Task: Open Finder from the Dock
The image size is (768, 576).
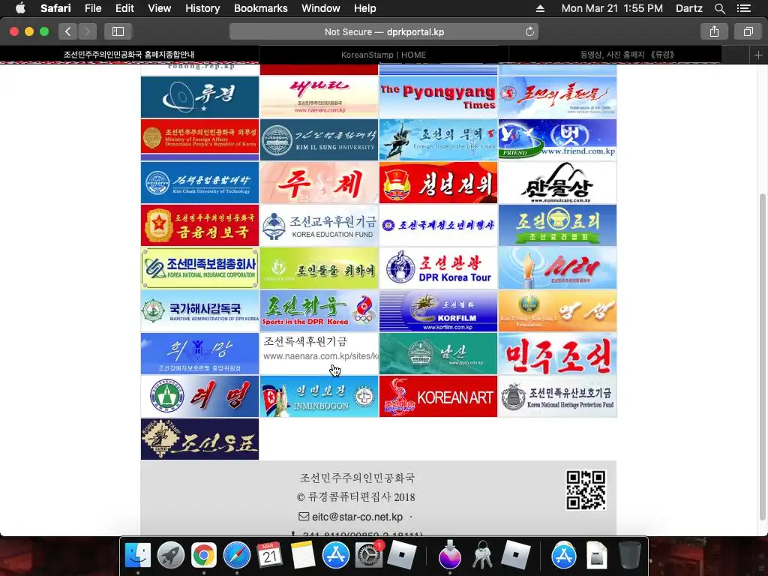Action: 138,556
